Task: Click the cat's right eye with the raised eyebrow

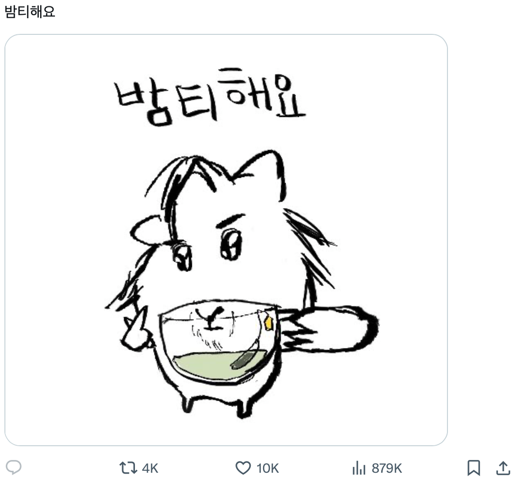Action: 231,243
